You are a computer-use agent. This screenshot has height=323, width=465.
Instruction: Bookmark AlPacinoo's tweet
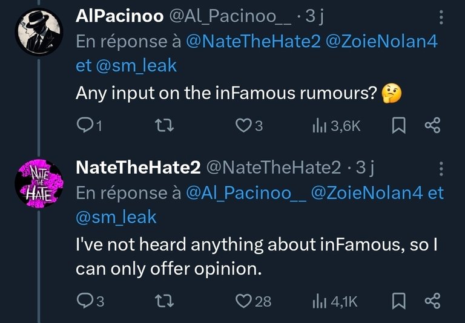tap(398, 126)
